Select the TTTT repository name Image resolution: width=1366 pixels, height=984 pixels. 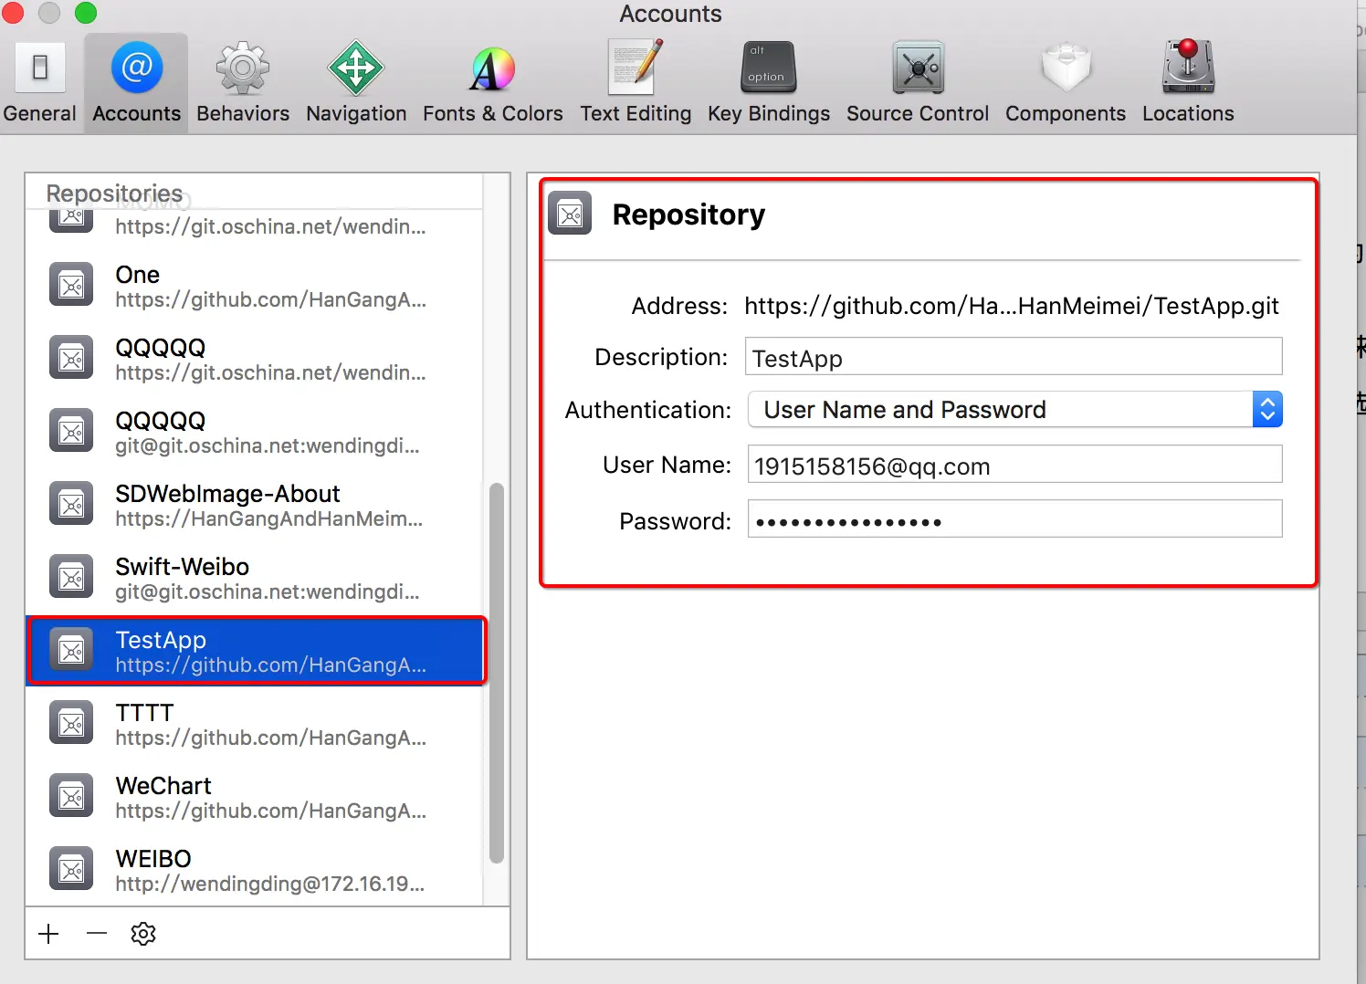click(144, 713)
